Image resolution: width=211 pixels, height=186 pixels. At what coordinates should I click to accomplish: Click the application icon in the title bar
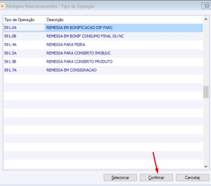tap(2, 6)
